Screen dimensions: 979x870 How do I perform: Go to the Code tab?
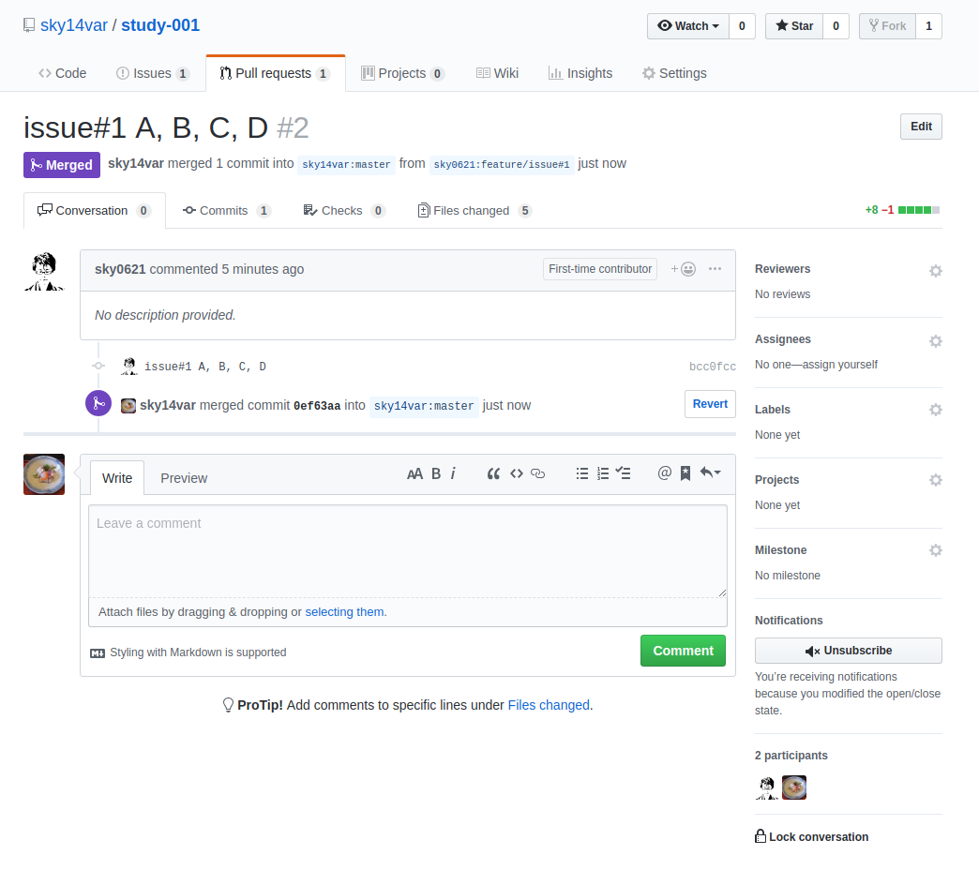(63, 74)
